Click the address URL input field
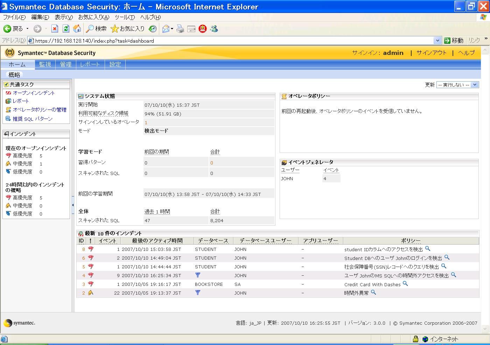The height and width of the screenshot is (345, 490). point(231,41)
